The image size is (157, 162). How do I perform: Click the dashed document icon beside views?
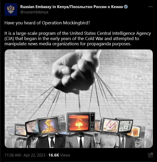pyautogui.click(x=150, y=155)
